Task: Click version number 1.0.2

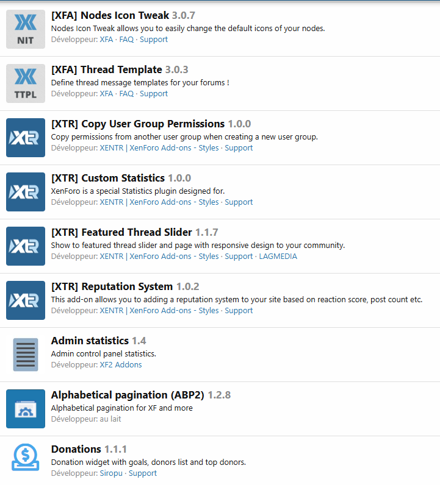Action: click(187, 286)
